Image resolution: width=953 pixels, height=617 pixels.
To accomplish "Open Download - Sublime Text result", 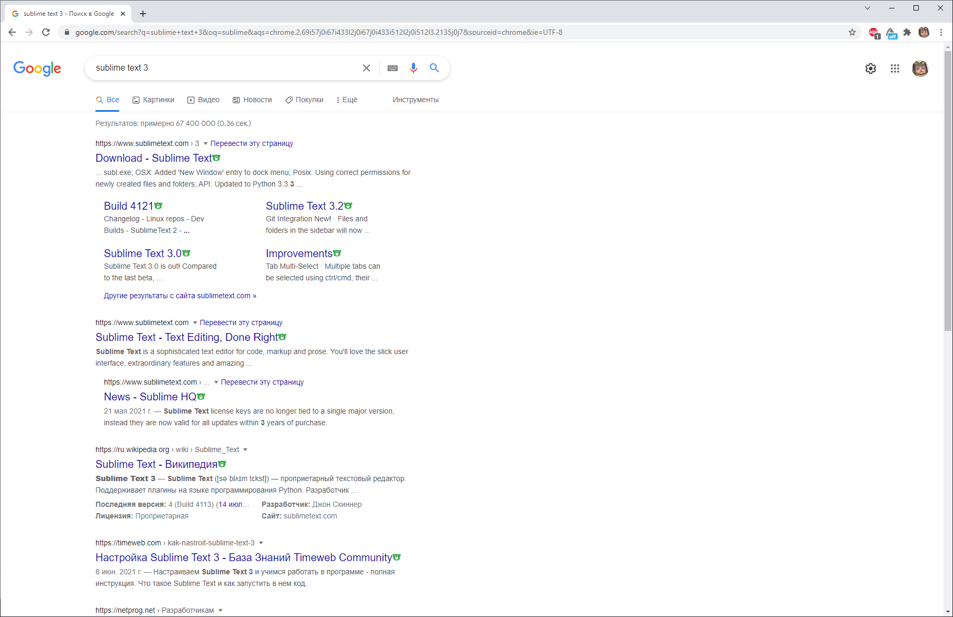I will 153,158.
